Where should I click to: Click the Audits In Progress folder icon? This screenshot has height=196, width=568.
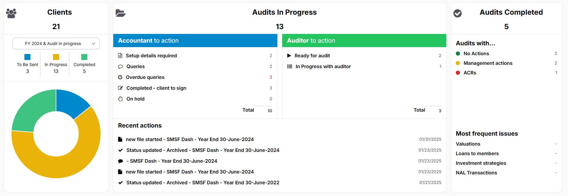tap(120, 13)
